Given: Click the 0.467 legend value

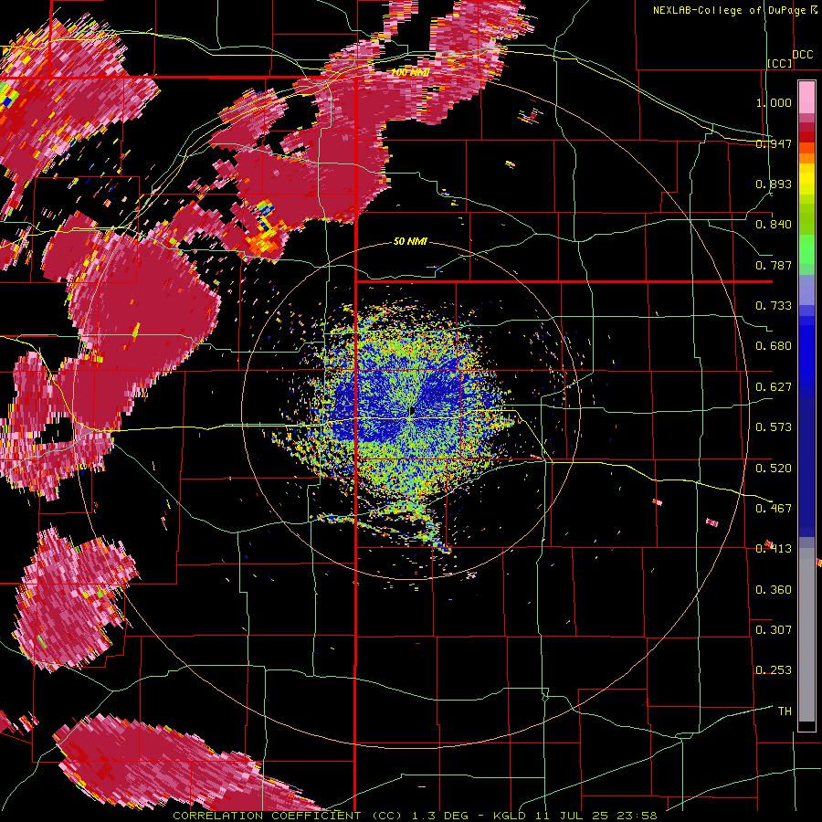Looking at the screenshot, I should click(x=774, y=509).
